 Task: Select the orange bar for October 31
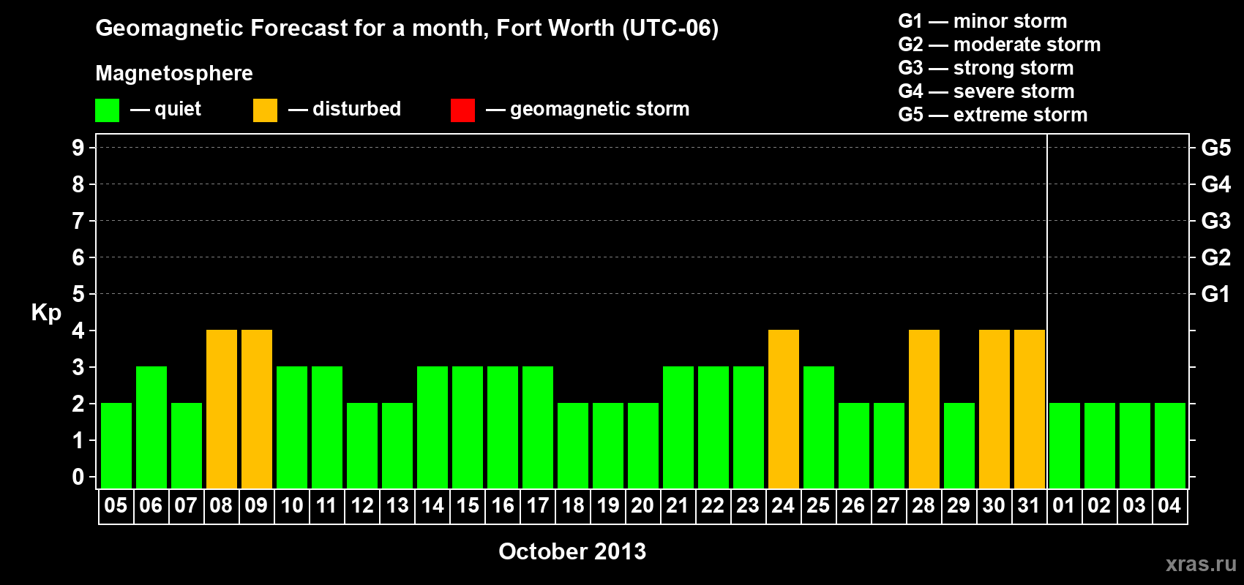(1030, 409)
